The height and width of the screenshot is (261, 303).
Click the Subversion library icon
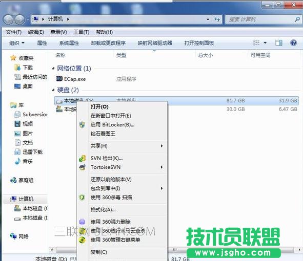17,115
